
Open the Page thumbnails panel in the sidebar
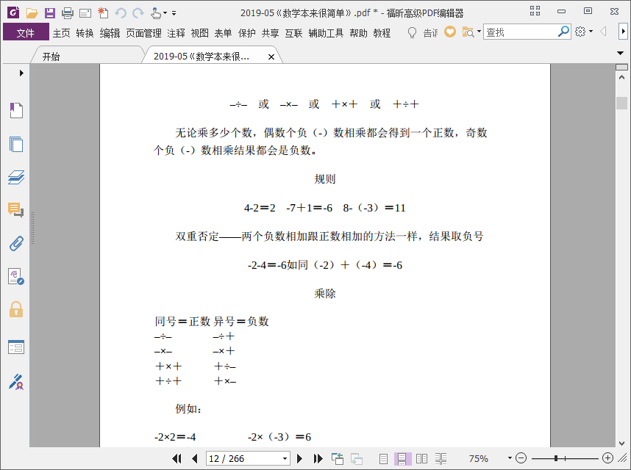[16, 144]
